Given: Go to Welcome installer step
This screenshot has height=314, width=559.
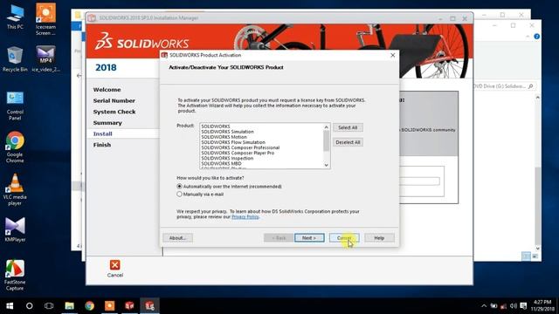Looking at the screenshot, I should (107, 90).
